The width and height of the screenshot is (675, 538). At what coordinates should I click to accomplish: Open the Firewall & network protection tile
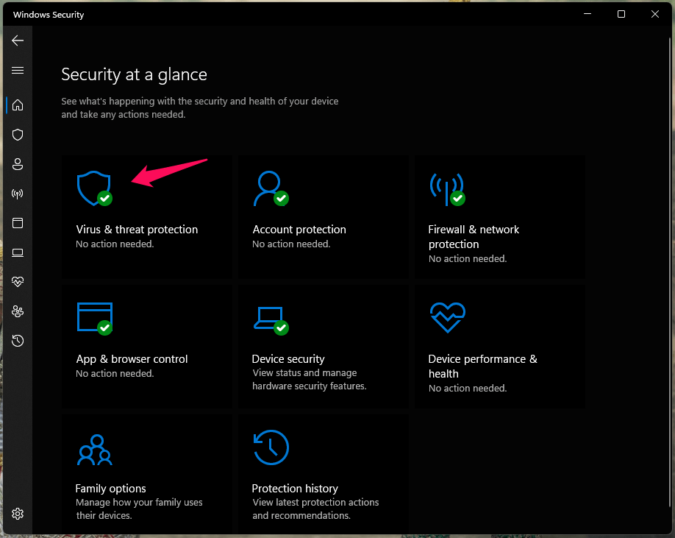(x=499, y=216)
